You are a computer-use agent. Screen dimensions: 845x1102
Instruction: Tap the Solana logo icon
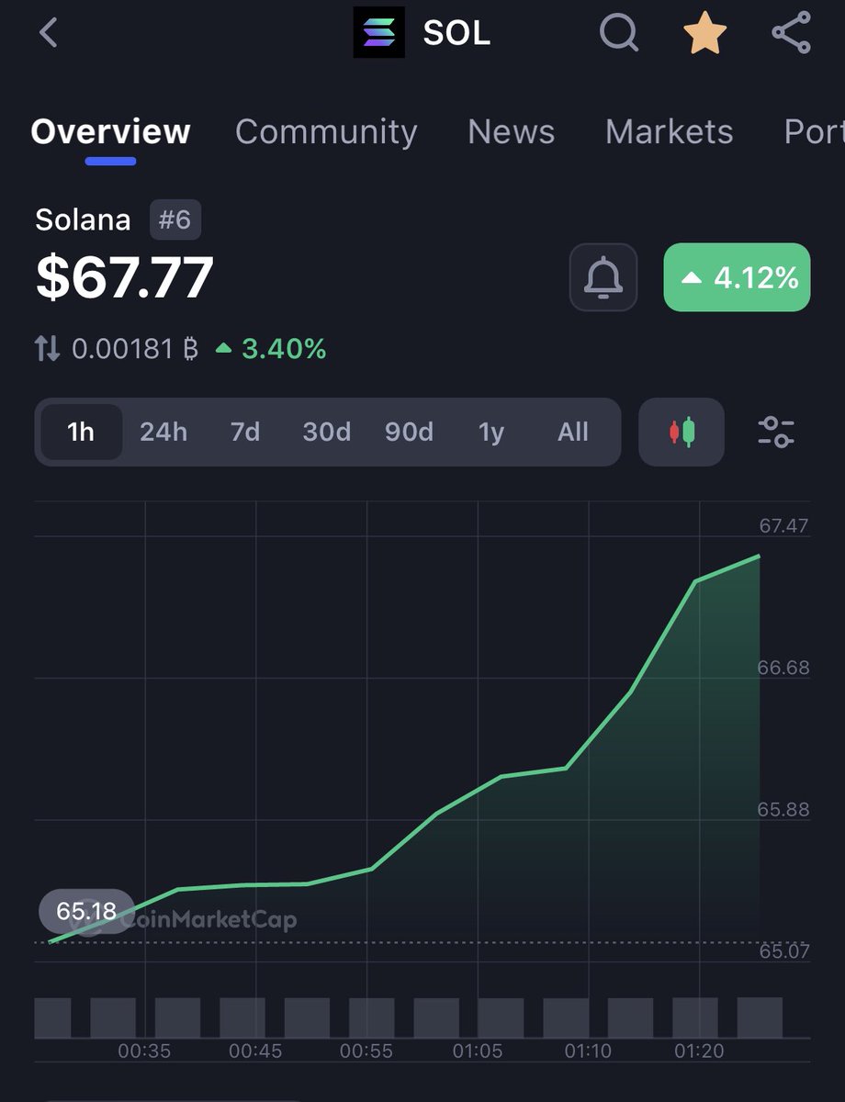coord(378,32)
